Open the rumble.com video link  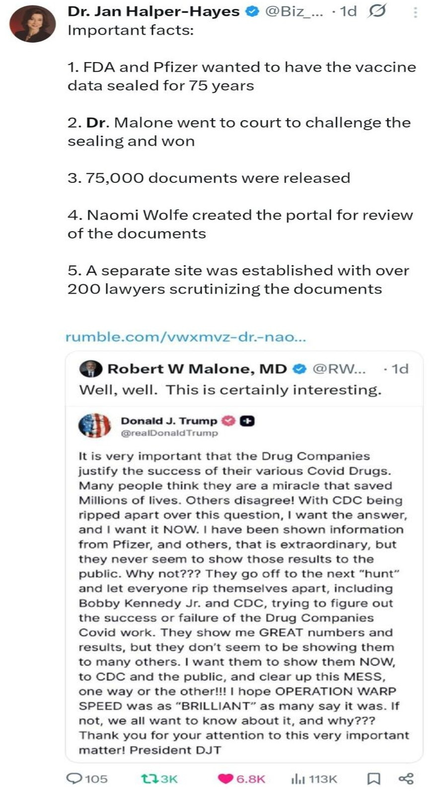point(186,337)
